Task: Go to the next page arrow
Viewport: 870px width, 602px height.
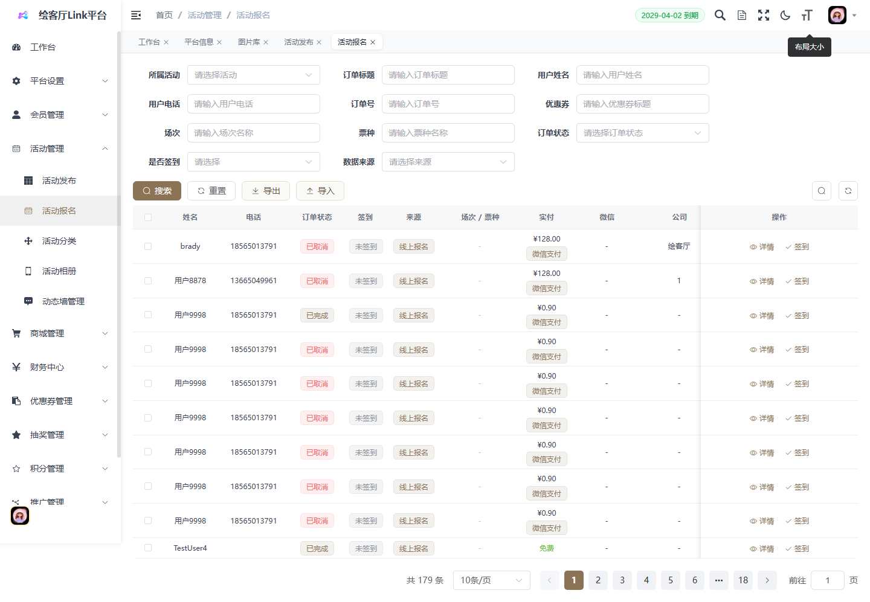Action: (767, 580)
